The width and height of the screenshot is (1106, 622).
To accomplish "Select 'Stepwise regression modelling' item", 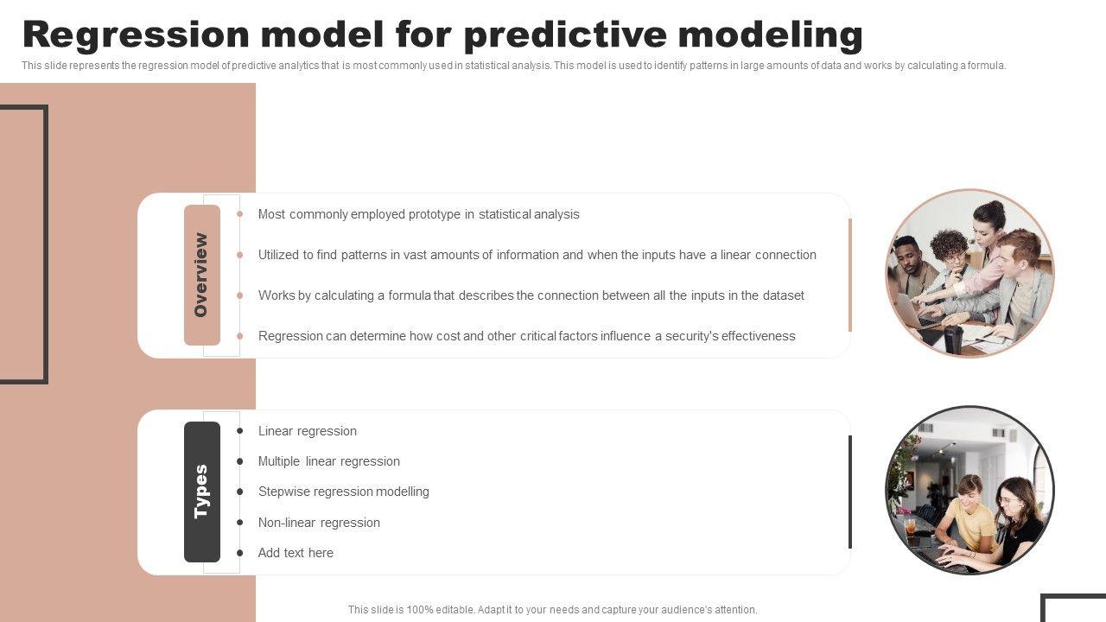I will tap(343, 492).
